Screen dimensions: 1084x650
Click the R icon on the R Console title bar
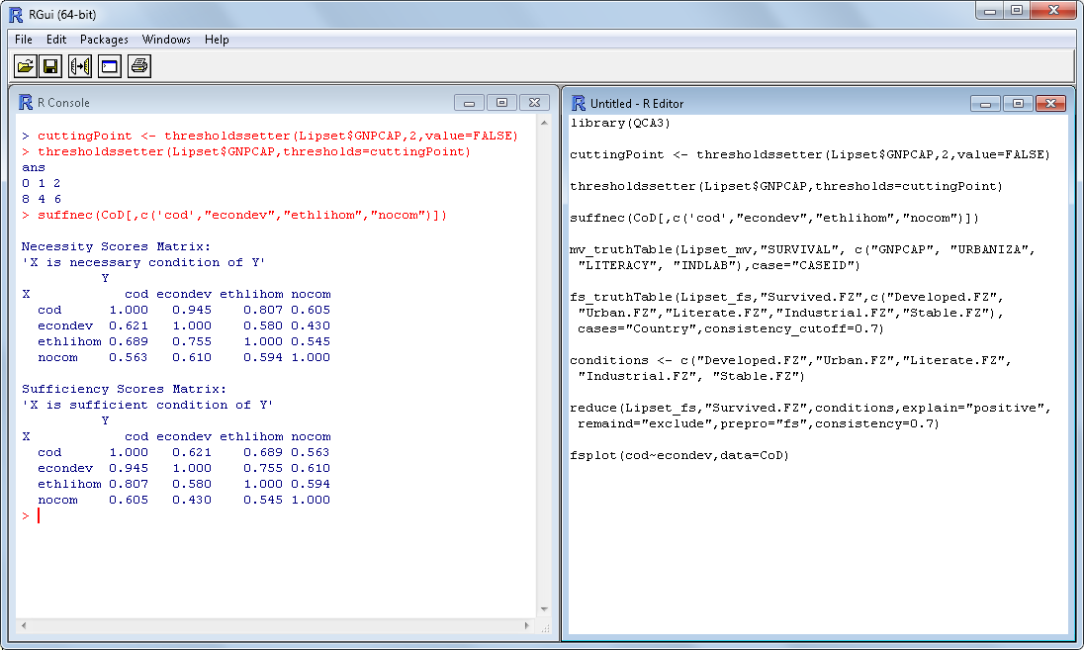click(x=26, y=102)
